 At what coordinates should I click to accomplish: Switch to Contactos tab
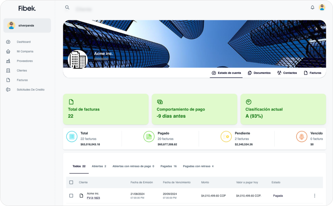coord(287,73)
